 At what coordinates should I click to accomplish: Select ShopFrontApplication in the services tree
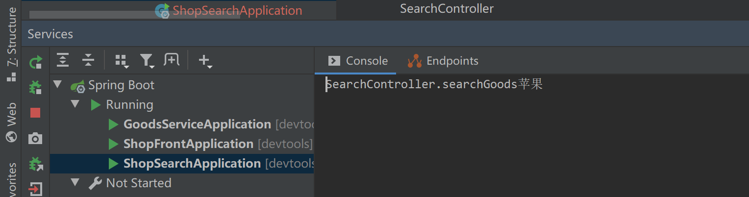click(188, 144)
